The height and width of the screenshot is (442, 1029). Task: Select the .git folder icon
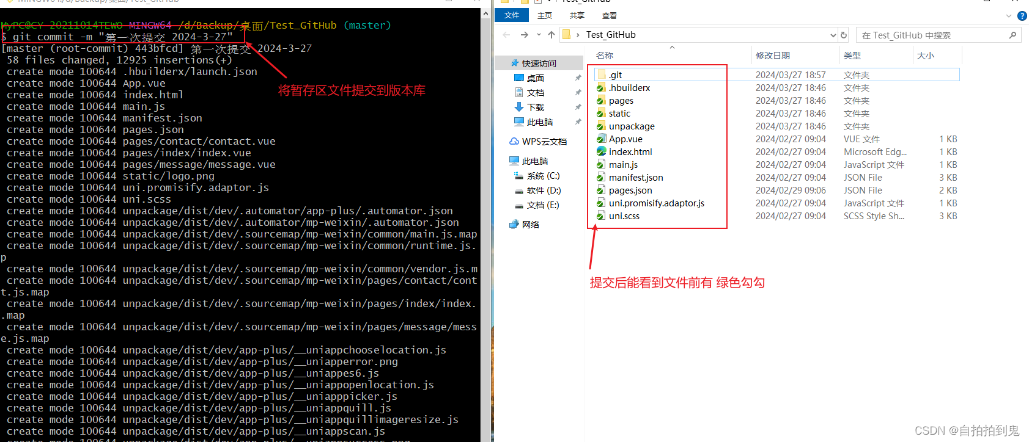click(x=601, y=74)
